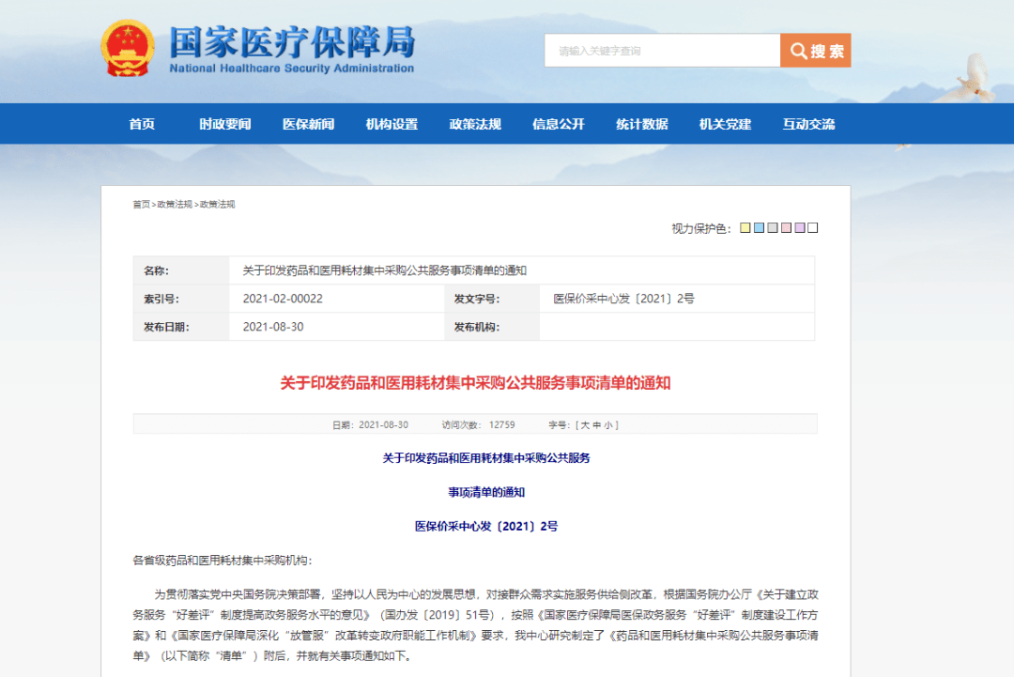The width and height of the screenshot is (1014, 677).
Task: Click the index number 2021-02-00022
Action: (283, 299)
